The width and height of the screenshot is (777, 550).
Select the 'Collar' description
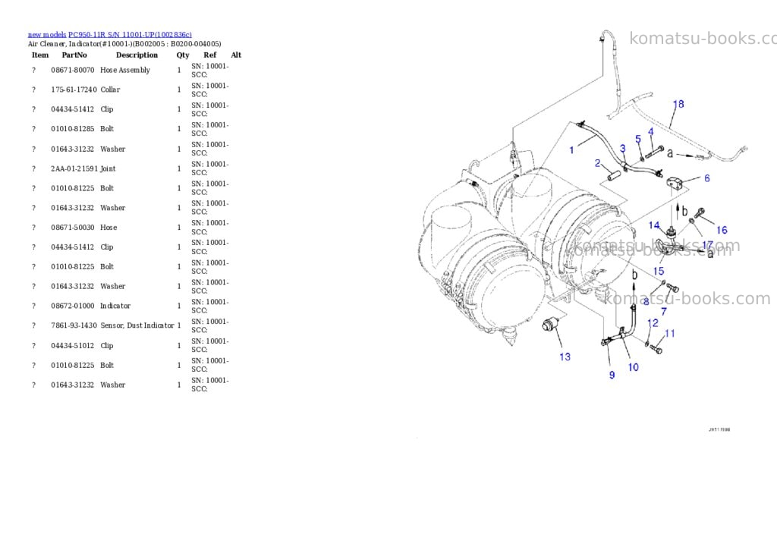coord(110,90)
